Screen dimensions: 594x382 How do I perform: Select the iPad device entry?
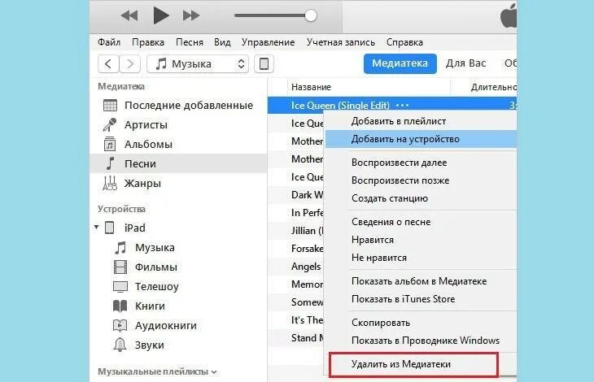134,228
